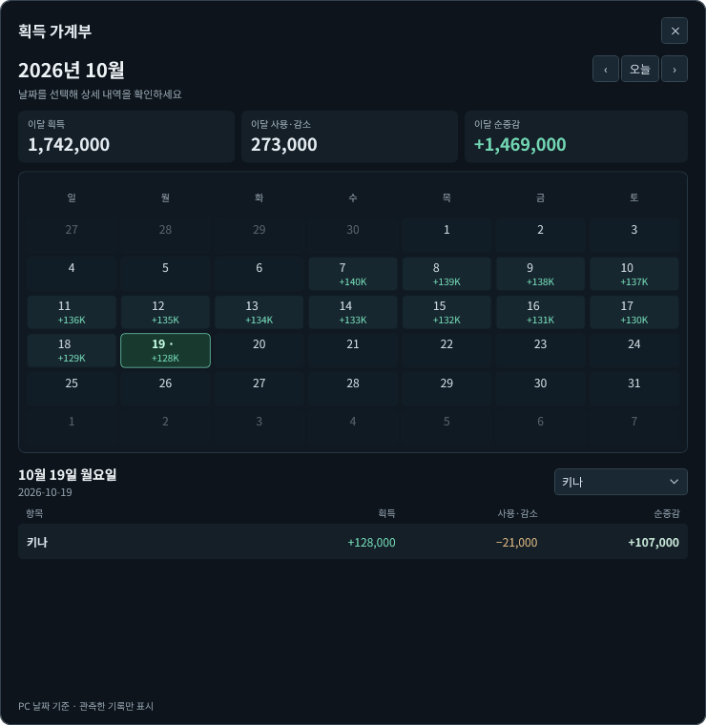Select October 13 with +134K
Screen dimensions: 706x725
point(259,313)
